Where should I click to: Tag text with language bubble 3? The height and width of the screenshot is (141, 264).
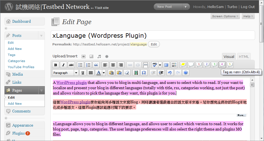click(214, 65)
